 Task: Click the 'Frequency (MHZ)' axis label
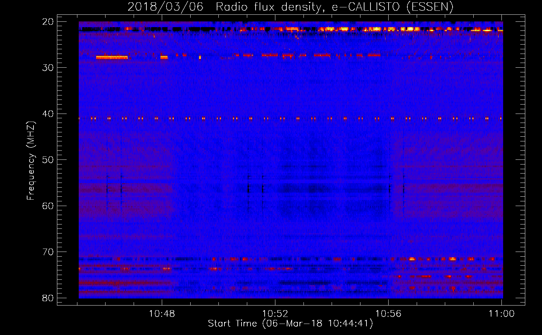coord(31,161)
